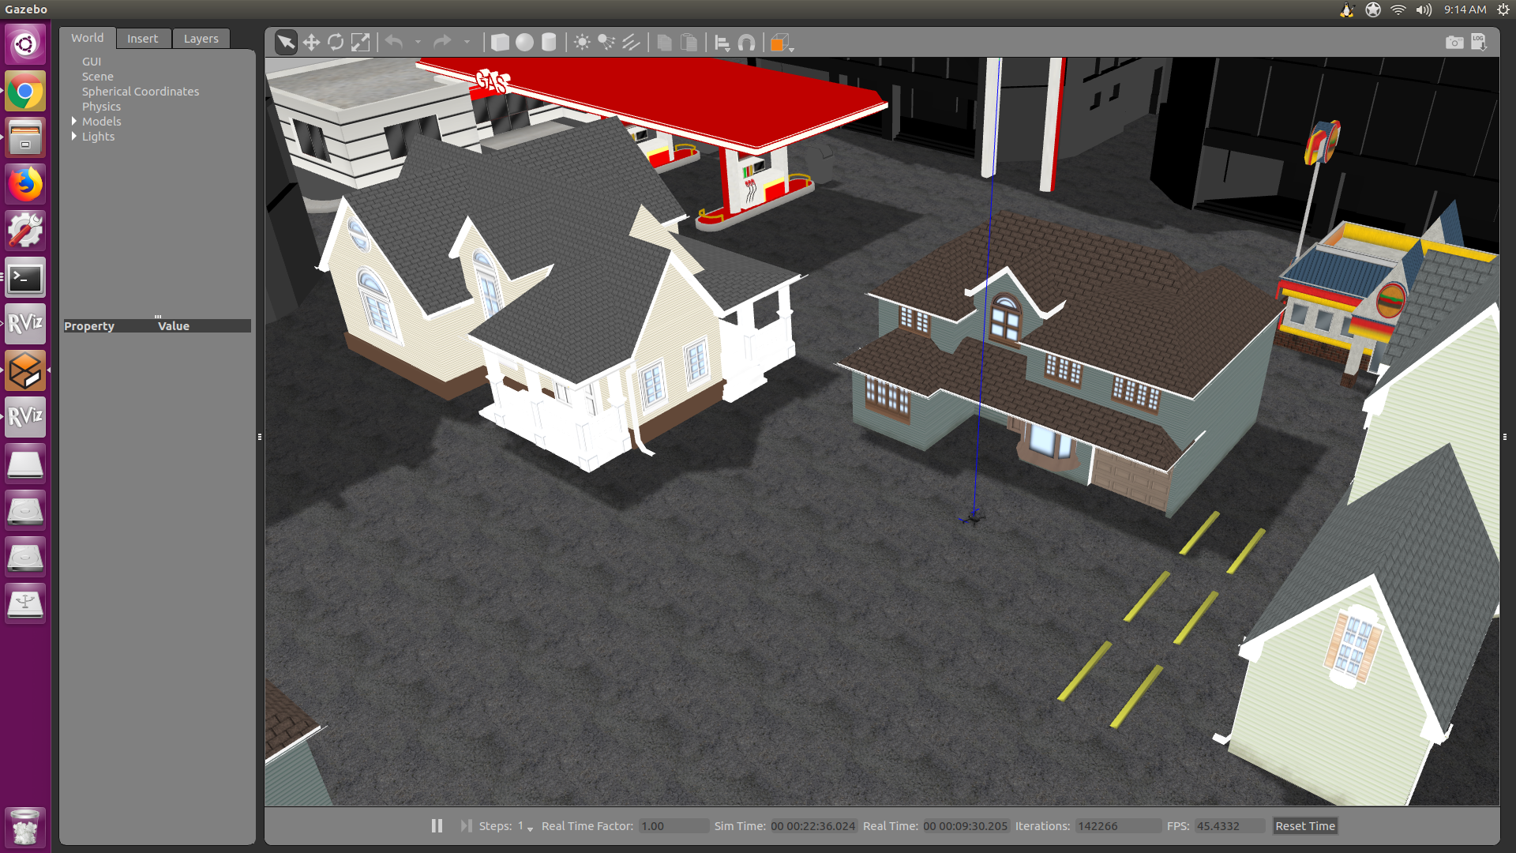This screenshot has width=1516, height=853.
Task: Pause the simulation
Action: 437,825
